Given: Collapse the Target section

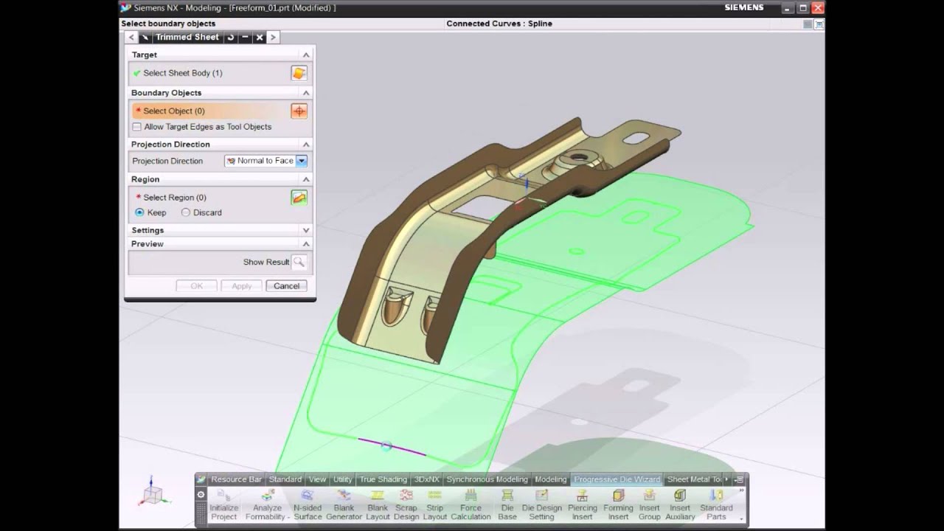Looking at the screenshot, I should pyautogui.click(x=306, y=55).
